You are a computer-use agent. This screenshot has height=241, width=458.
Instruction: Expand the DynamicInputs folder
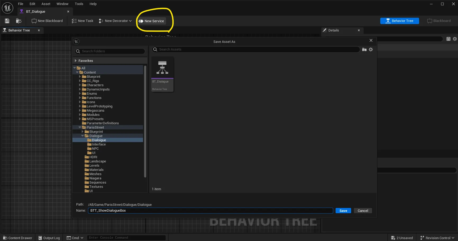click(80, 89)
